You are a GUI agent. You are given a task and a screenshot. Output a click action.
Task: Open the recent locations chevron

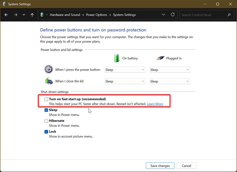[24, 15]
